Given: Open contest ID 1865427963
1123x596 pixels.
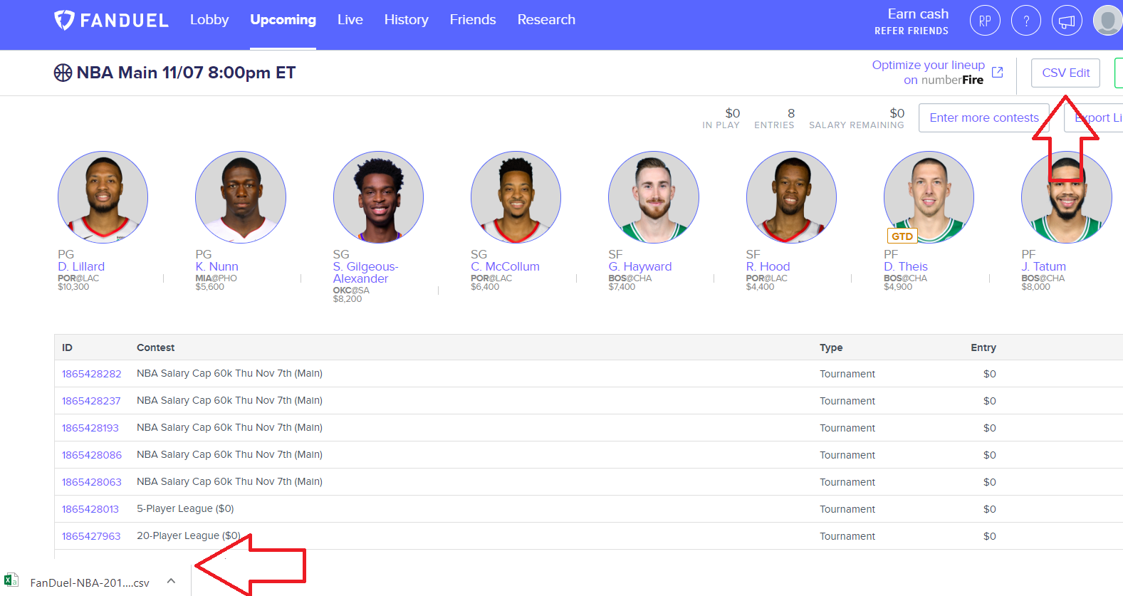Looking at the screenshot, I should point(91,536).
